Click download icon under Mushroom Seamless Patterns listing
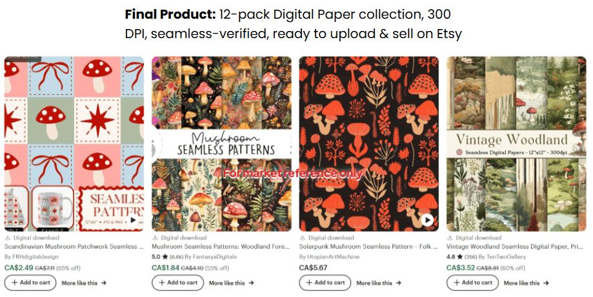 coord(155,238)
